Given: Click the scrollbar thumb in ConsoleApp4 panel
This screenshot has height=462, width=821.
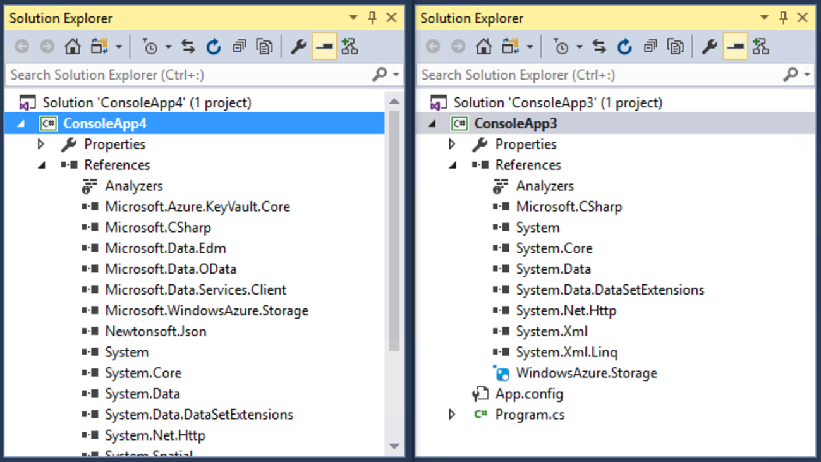Looking at the screenshot, I should (394, 231).
